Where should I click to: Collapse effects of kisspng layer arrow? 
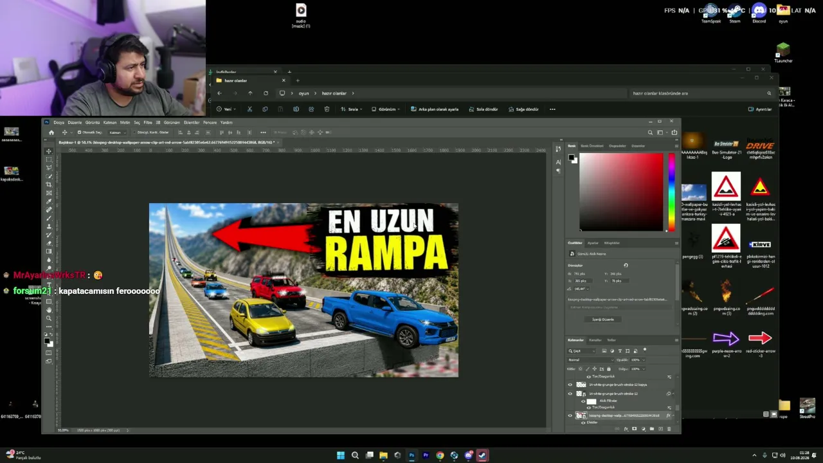point(673,415)
